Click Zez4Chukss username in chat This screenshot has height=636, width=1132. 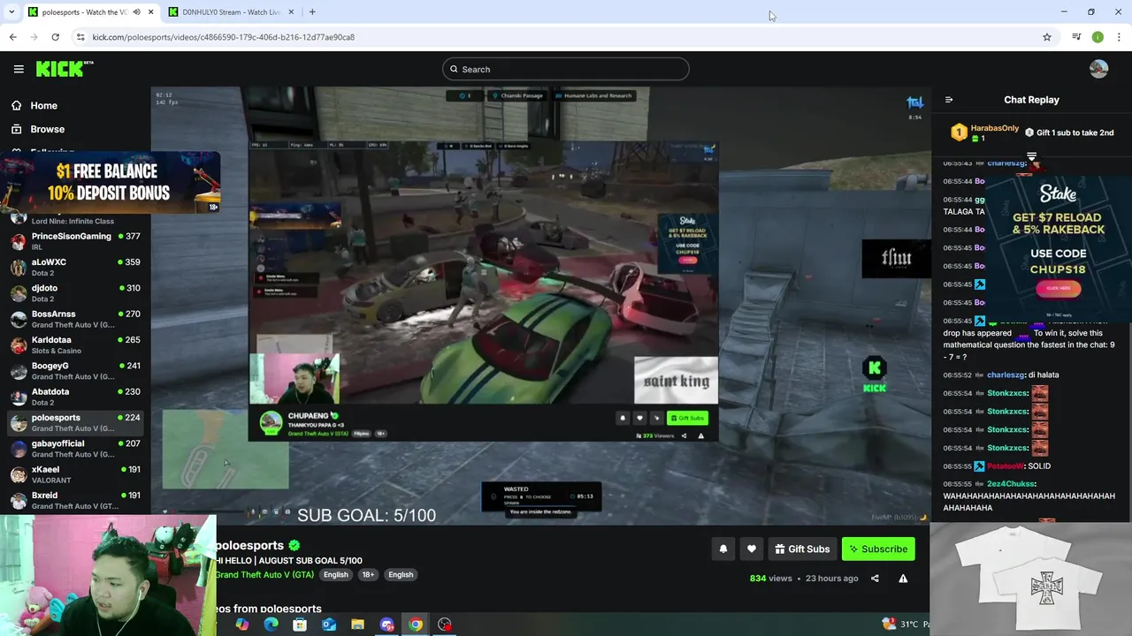tap(1011, 484)
